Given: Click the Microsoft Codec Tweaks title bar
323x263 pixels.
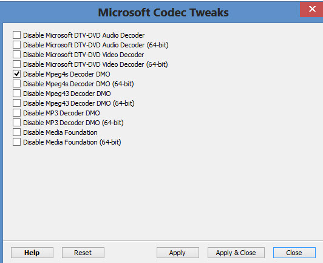Looking at the screenshot, I should (163, 12).
